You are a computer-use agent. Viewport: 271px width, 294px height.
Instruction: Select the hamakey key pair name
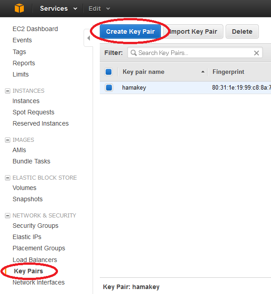pyautogui.click(x=134, y=87)
